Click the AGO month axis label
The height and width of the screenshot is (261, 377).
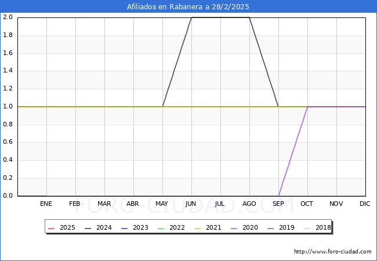coord(249,204)
